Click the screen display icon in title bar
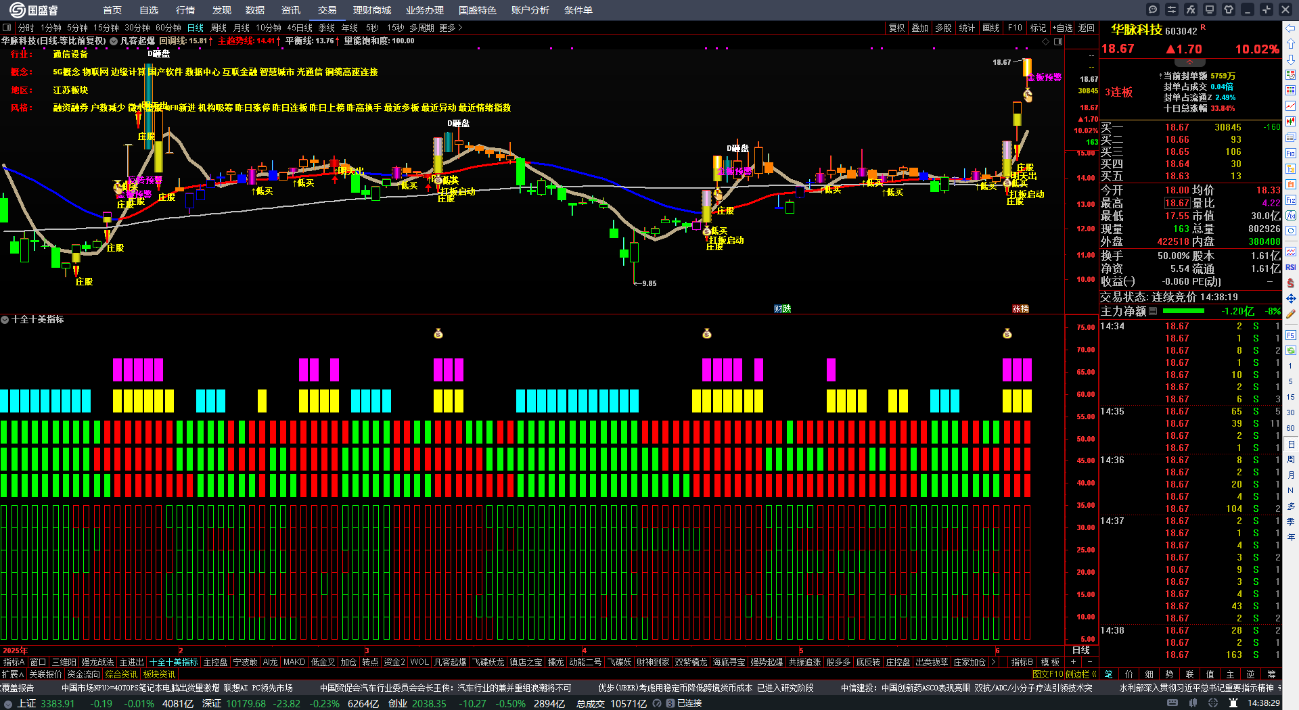 [x=1210, y=9]
